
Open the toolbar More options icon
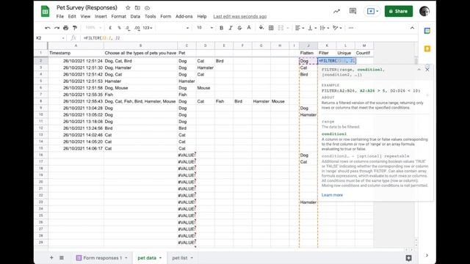[x=351, y=28]
